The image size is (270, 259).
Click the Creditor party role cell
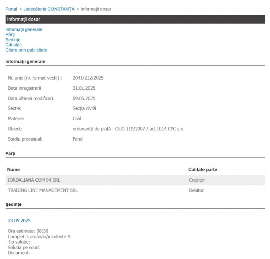click(197, 180)
